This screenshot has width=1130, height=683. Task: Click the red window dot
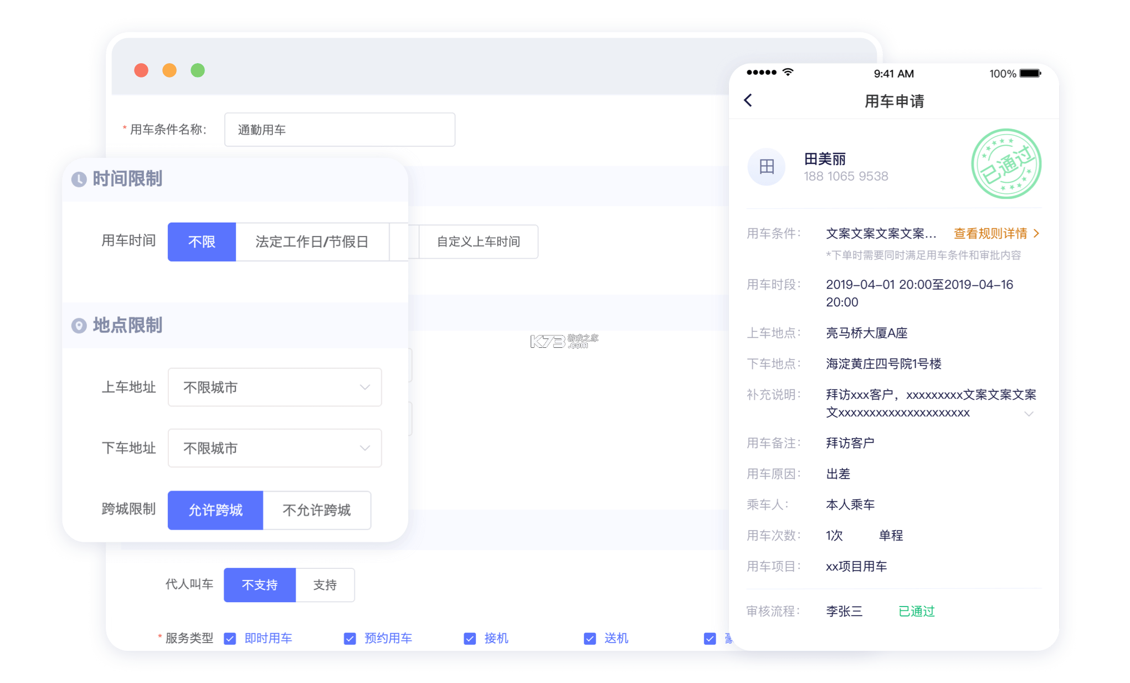pos(141,70)
